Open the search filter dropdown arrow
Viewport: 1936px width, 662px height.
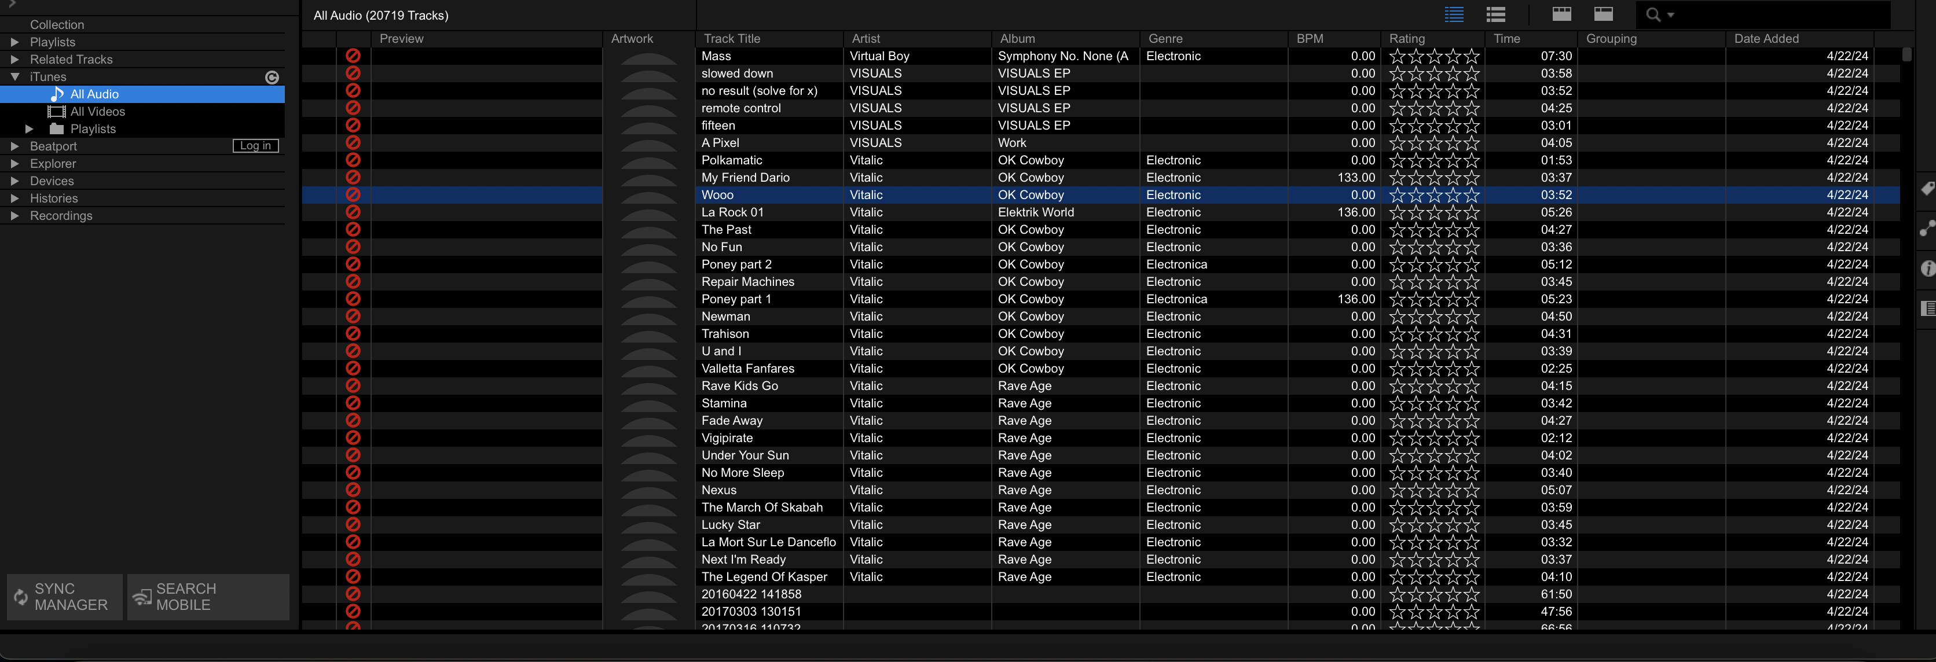pyautogui.click(x=1671, y=15)
